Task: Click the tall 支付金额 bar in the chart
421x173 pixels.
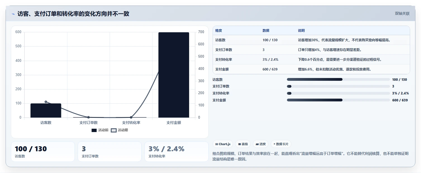Action: tap(174, 75)
